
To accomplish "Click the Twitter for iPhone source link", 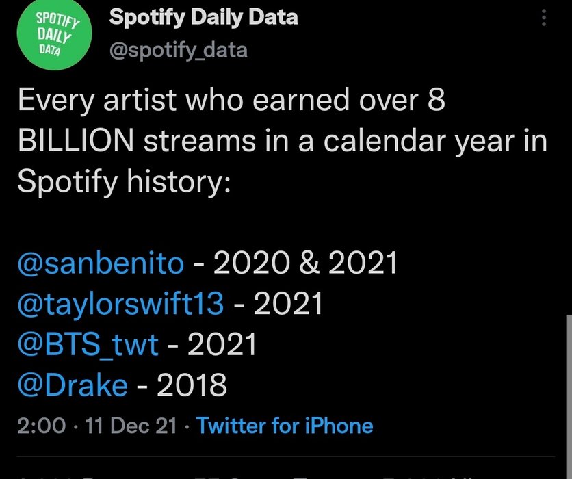I will pos(285,426).
